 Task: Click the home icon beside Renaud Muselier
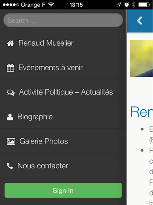(x=11, y=43)
